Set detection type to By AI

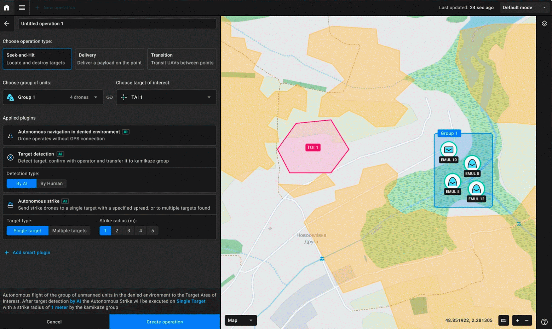pos(22,183)
